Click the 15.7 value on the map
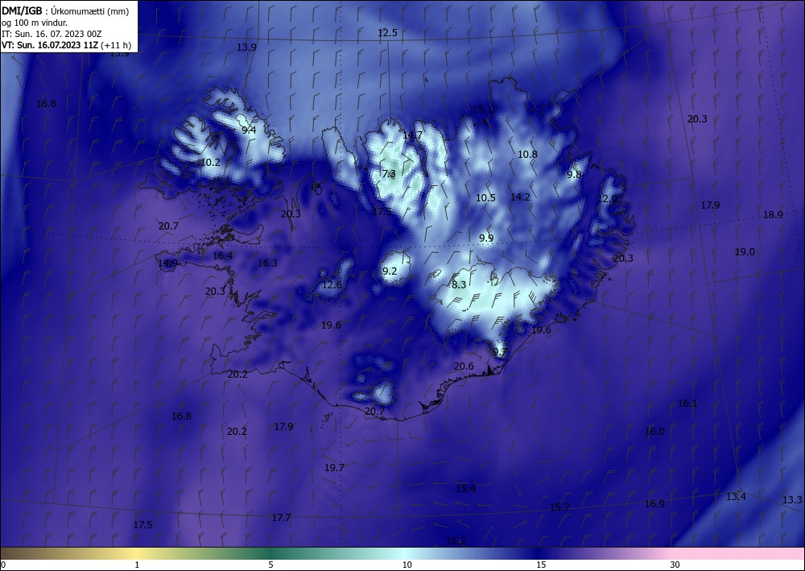The height and width of the screenshot is (571, 805). coord(559,507)
